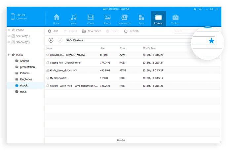This screenshot has width=228, height=154.
Task: Collapse the Marks tree node
Action: [9, 55]
